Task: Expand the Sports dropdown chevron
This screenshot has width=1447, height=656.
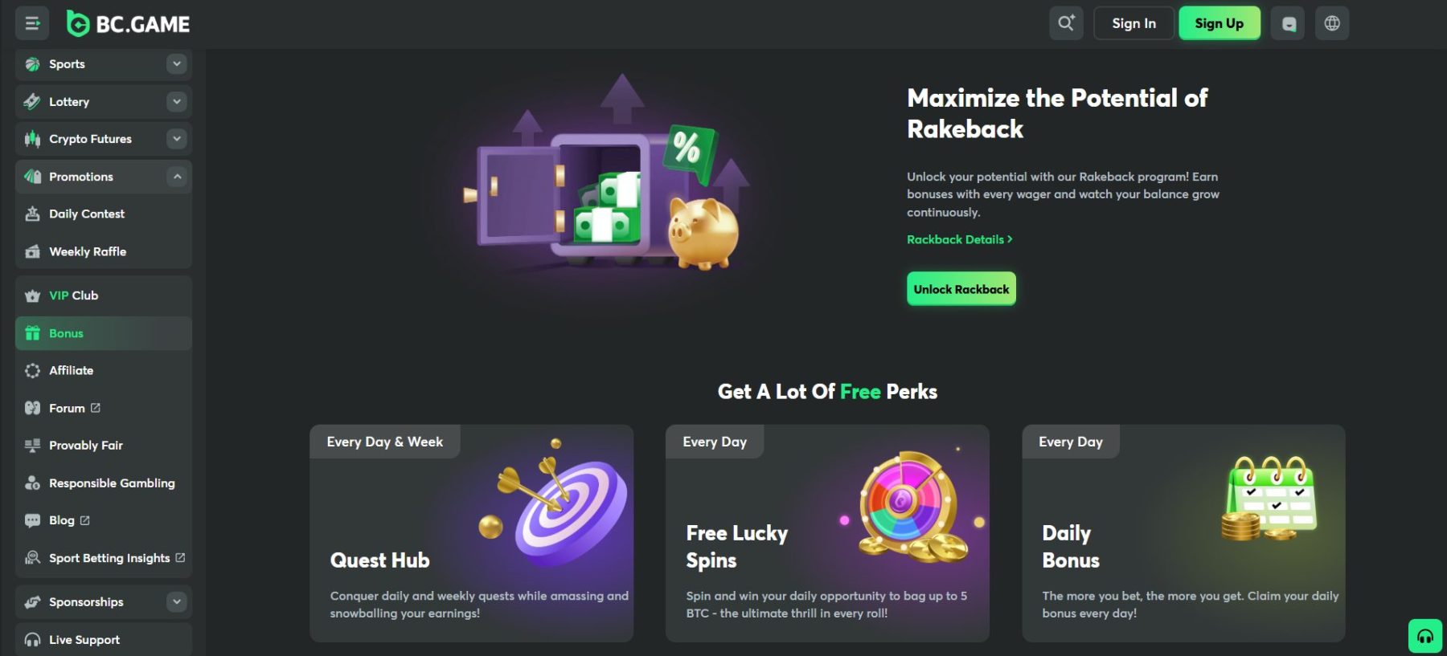Action: pyautogui.click(x=177, y=63)
